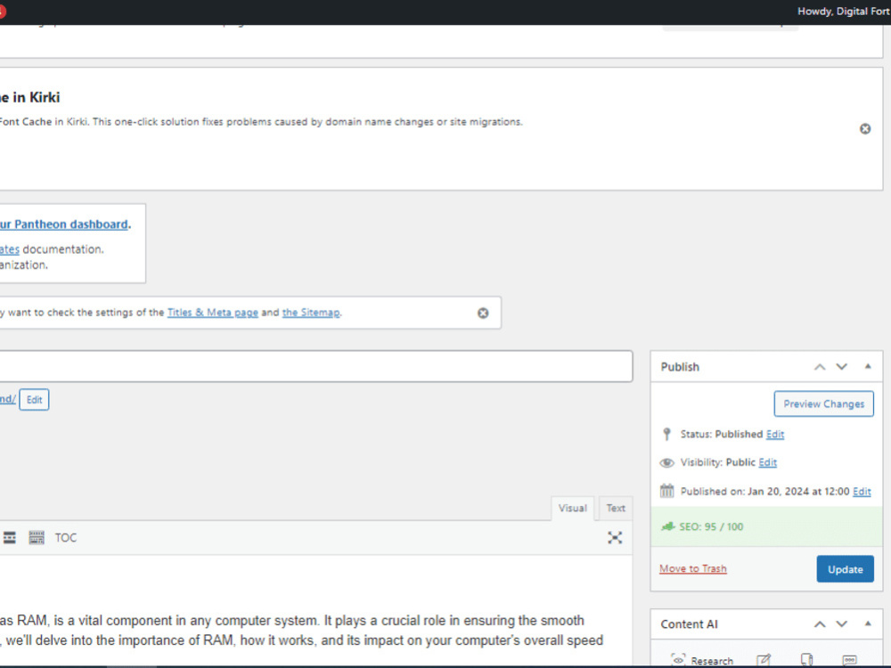Insert Read More tag from editor toolbar
The image size is (891, 668).
(9, 537)
